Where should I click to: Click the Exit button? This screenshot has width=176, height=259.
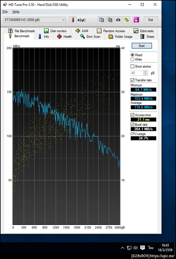(x=151, y=20)
